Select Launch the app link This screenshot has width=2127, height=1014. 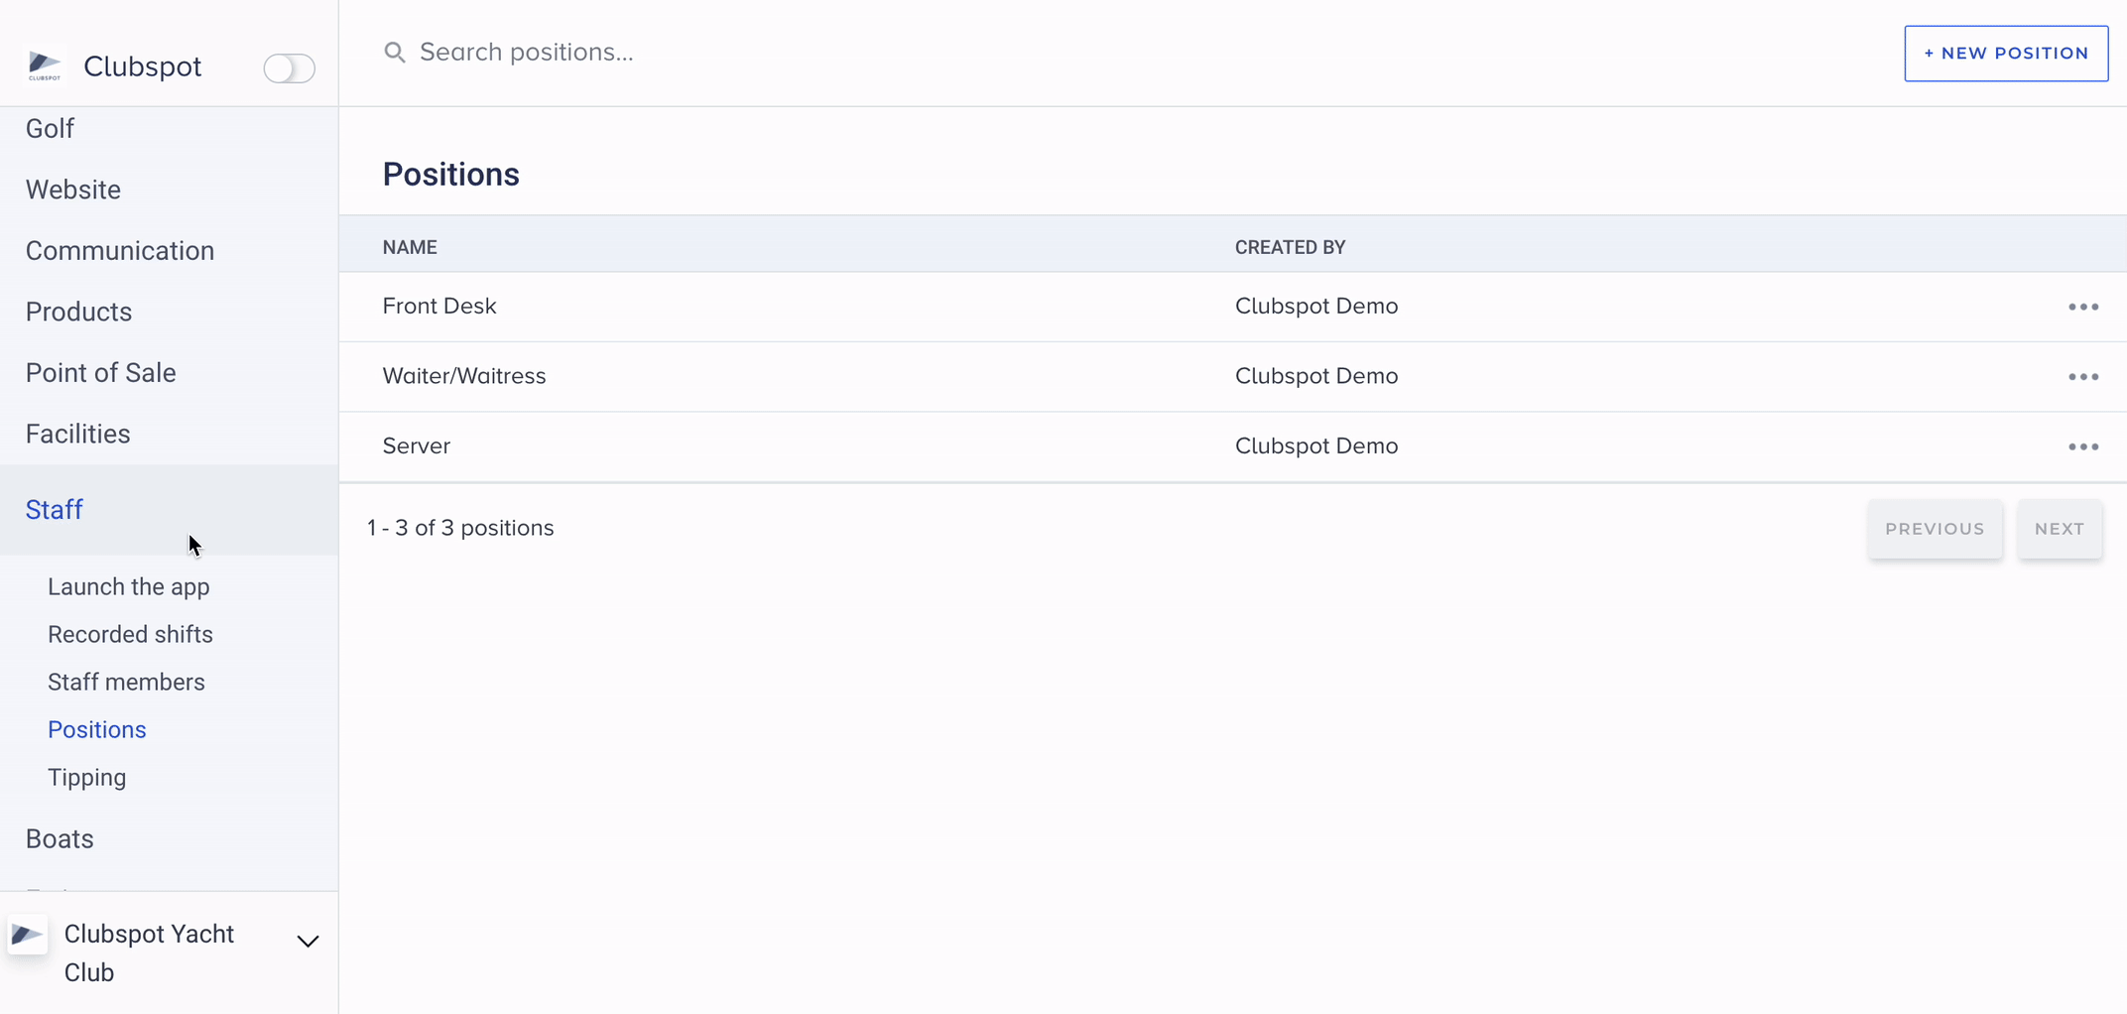[x=129, y=587]
